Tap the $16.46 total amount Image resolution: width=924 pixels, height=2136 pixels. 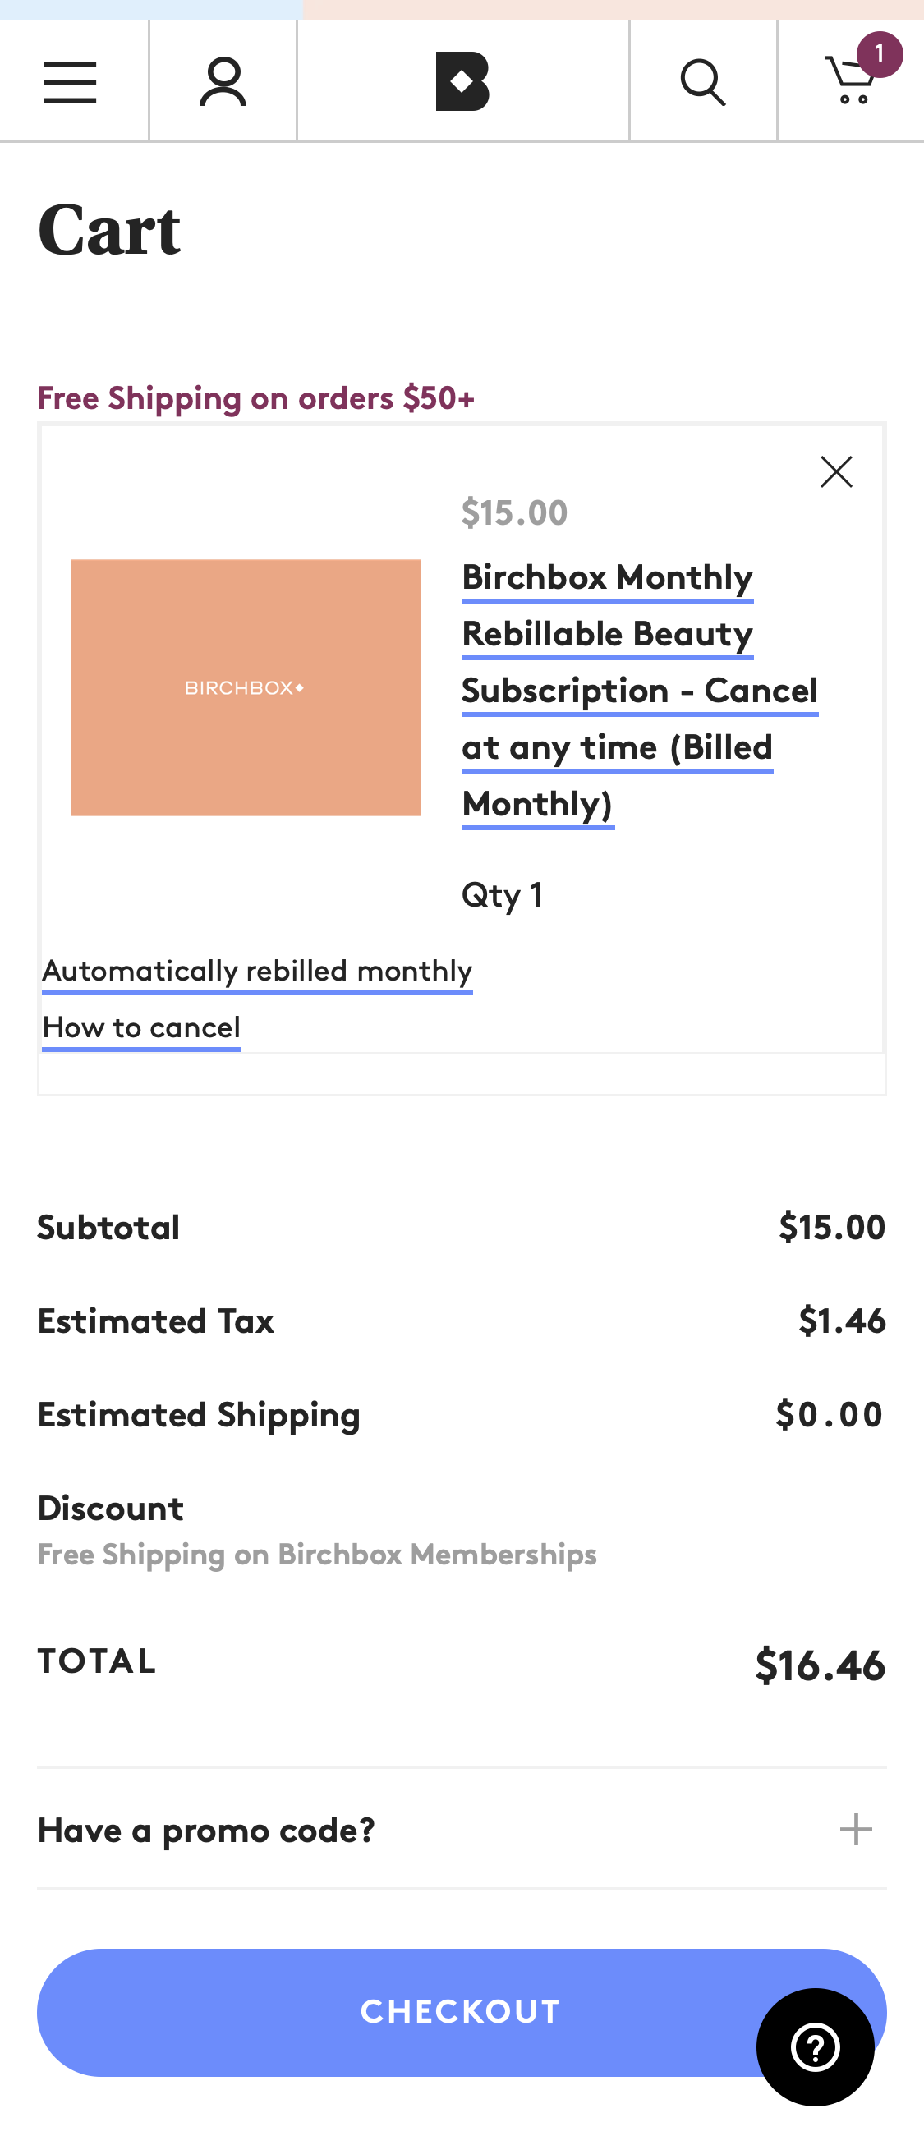[820, 1665]
